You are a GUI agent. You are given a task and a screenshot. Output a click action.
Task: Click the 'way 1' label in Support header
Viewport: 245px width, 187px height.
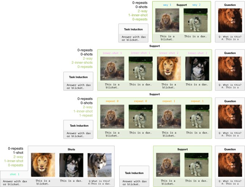167,5
